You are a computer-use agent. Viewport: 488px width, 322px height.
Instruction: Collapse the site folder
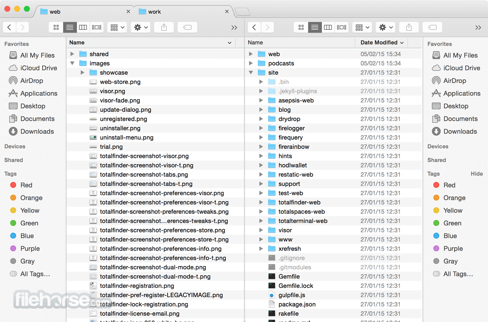[x=251, y=72]
